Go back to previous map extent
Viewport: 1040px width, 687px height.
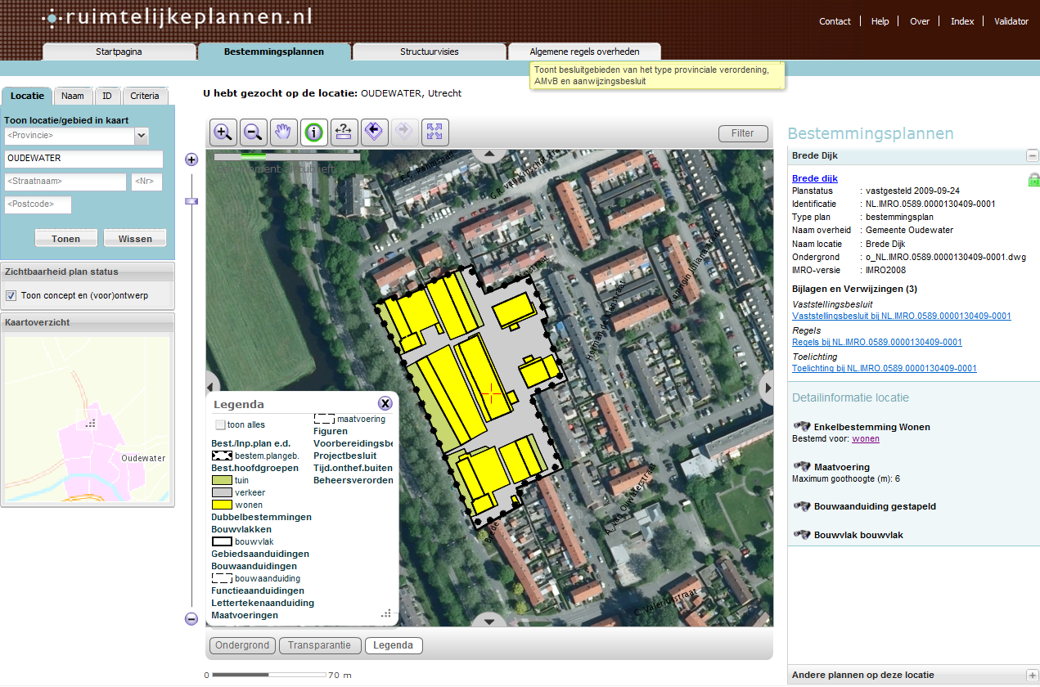click(x=374, y=132)
